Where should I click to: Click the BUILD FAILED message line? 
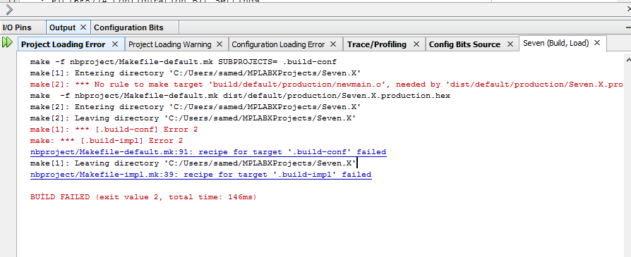[143, 197]
